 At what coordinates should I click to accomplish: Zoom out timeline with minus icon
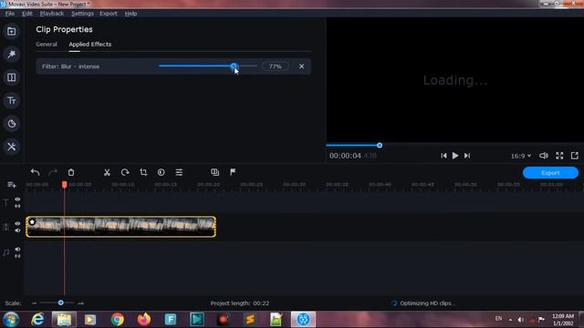35,303
